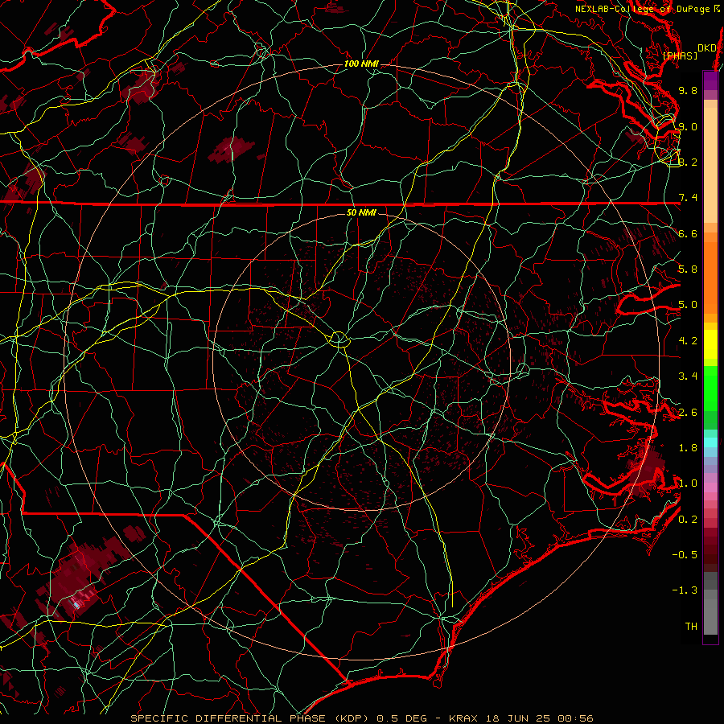Click the 5.0 value on color scale
The image size is (724, 724).
point(688,305)
